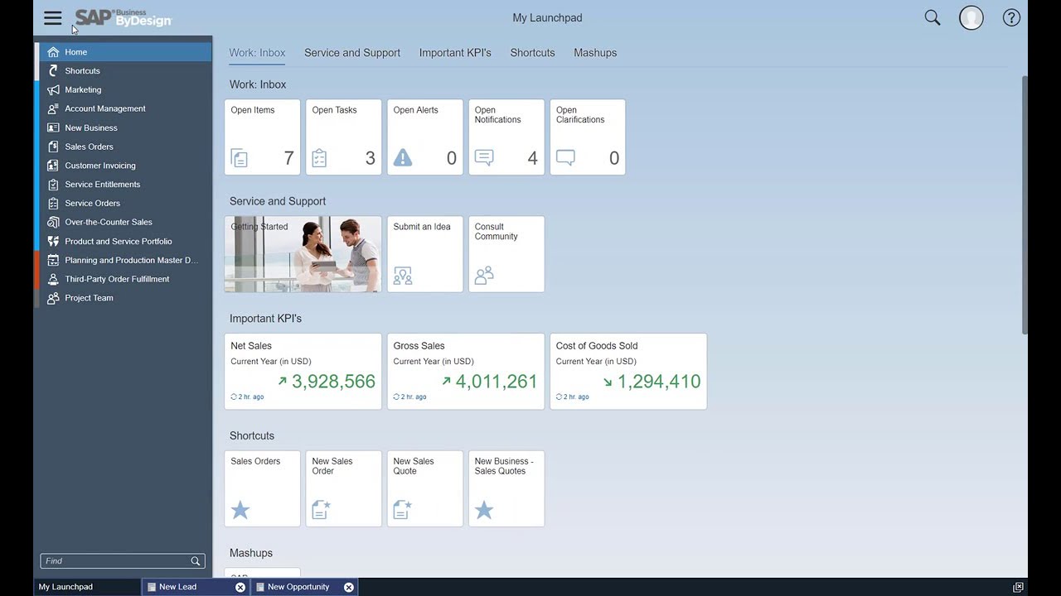The height and width of the screenshot is (596, 1061).
Task: Open the New Sales Order shortcut tile
Action: click(343, 488)
